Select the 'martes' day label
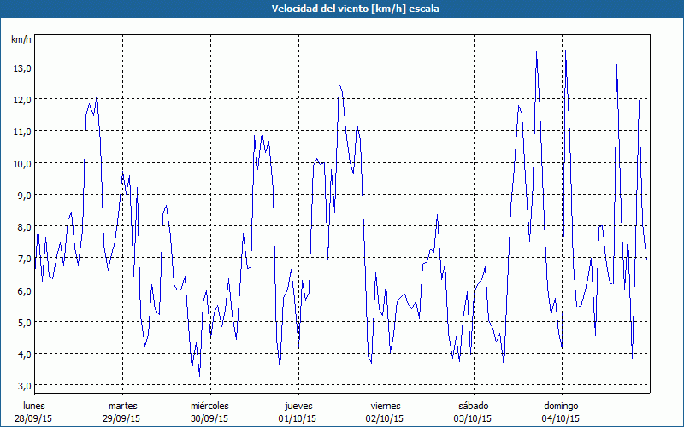The height and width of the screenshot is (427, 684). pyautogui.click(x=122, y=406)
